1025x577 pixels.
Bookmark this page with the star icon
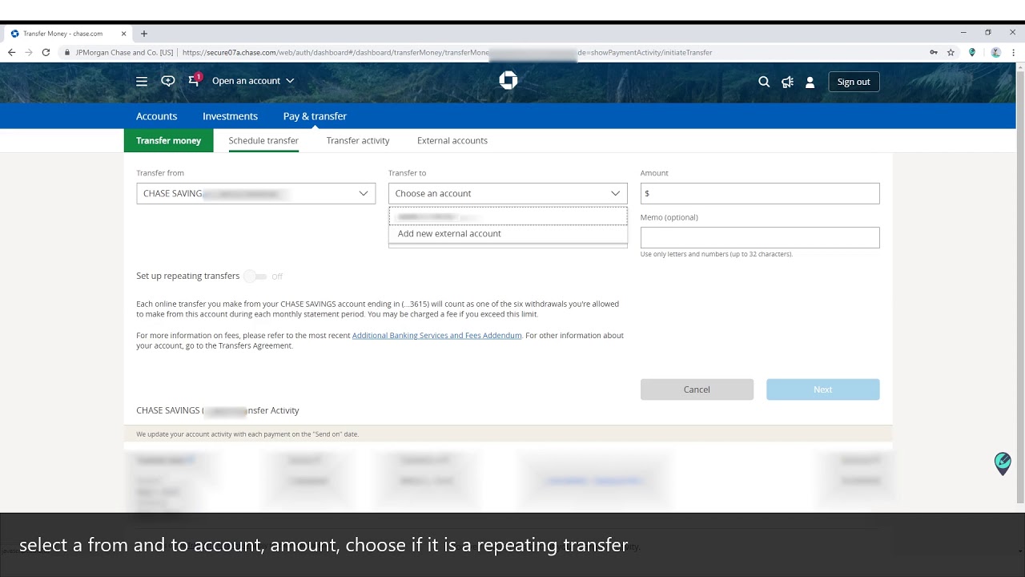pos(951,52)
